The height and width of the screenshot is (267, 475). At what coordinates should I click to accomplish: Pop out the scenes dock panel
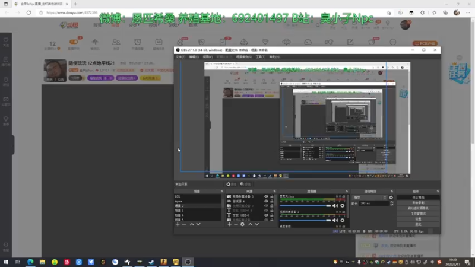coord(221,191)
